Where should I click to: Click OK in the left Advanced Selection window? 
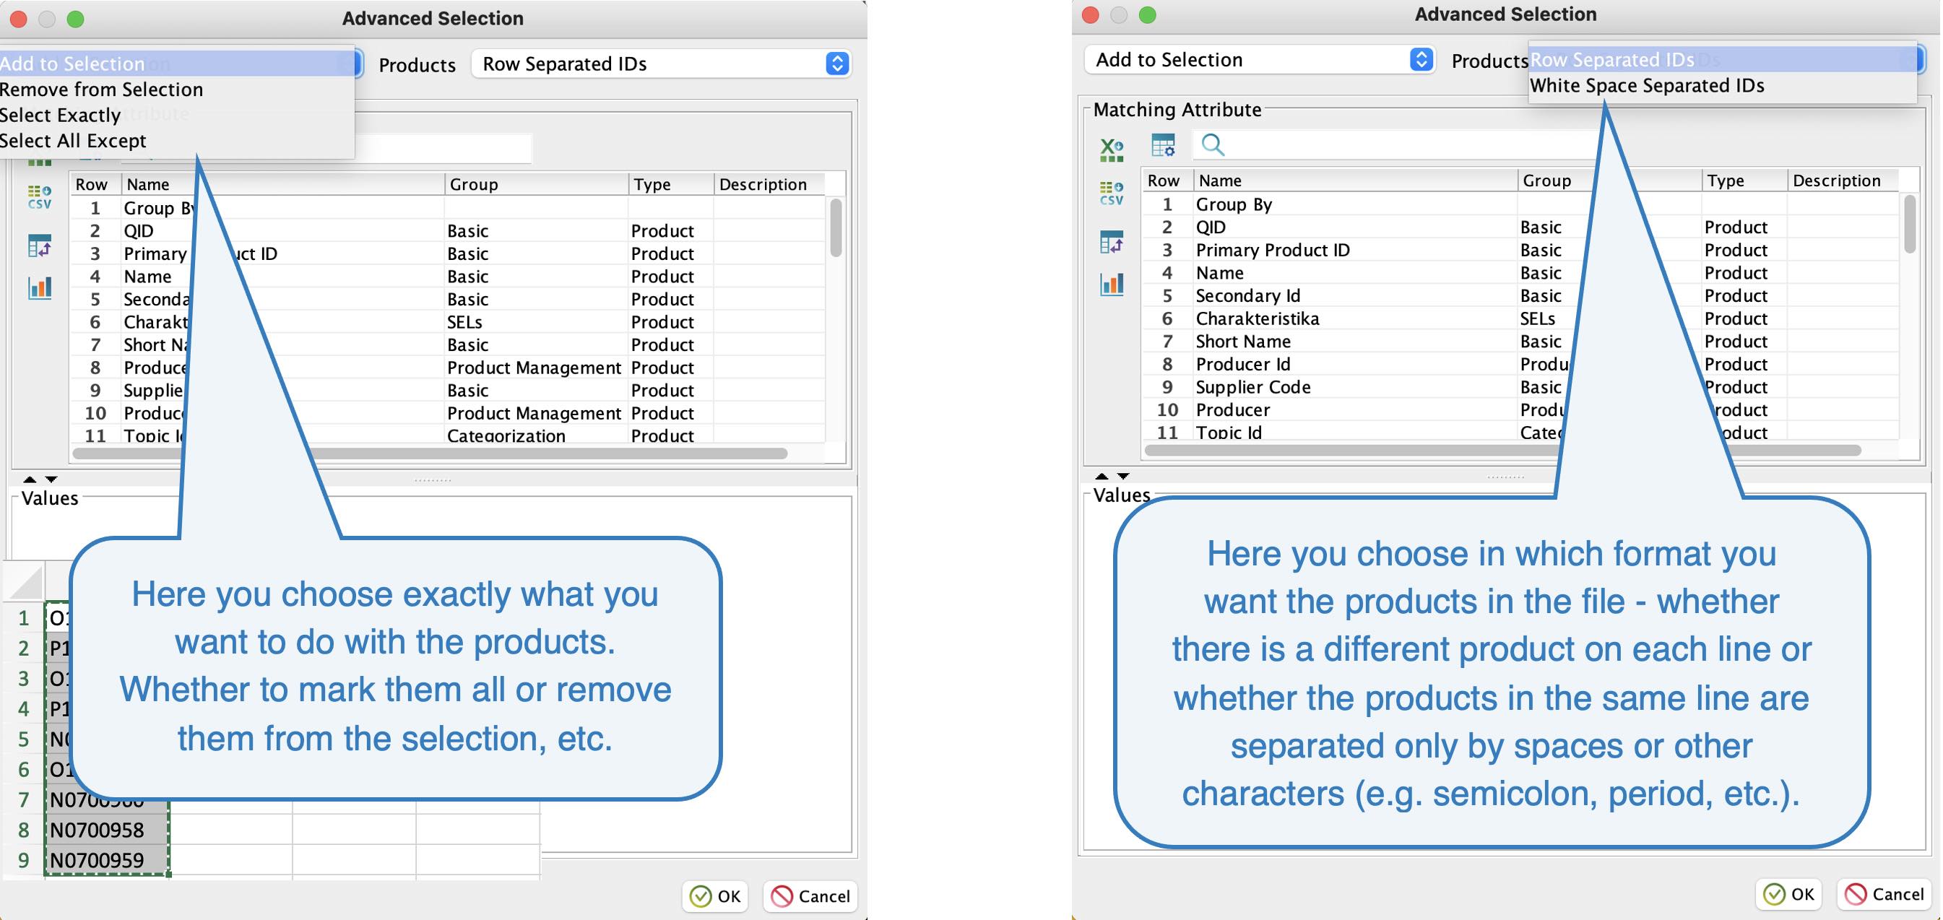(715, 896)
